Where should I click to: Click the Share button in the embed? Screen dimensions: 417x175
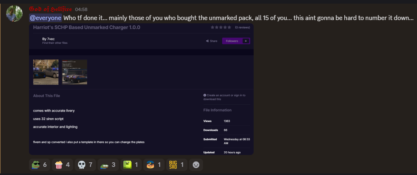click(212, 41)
